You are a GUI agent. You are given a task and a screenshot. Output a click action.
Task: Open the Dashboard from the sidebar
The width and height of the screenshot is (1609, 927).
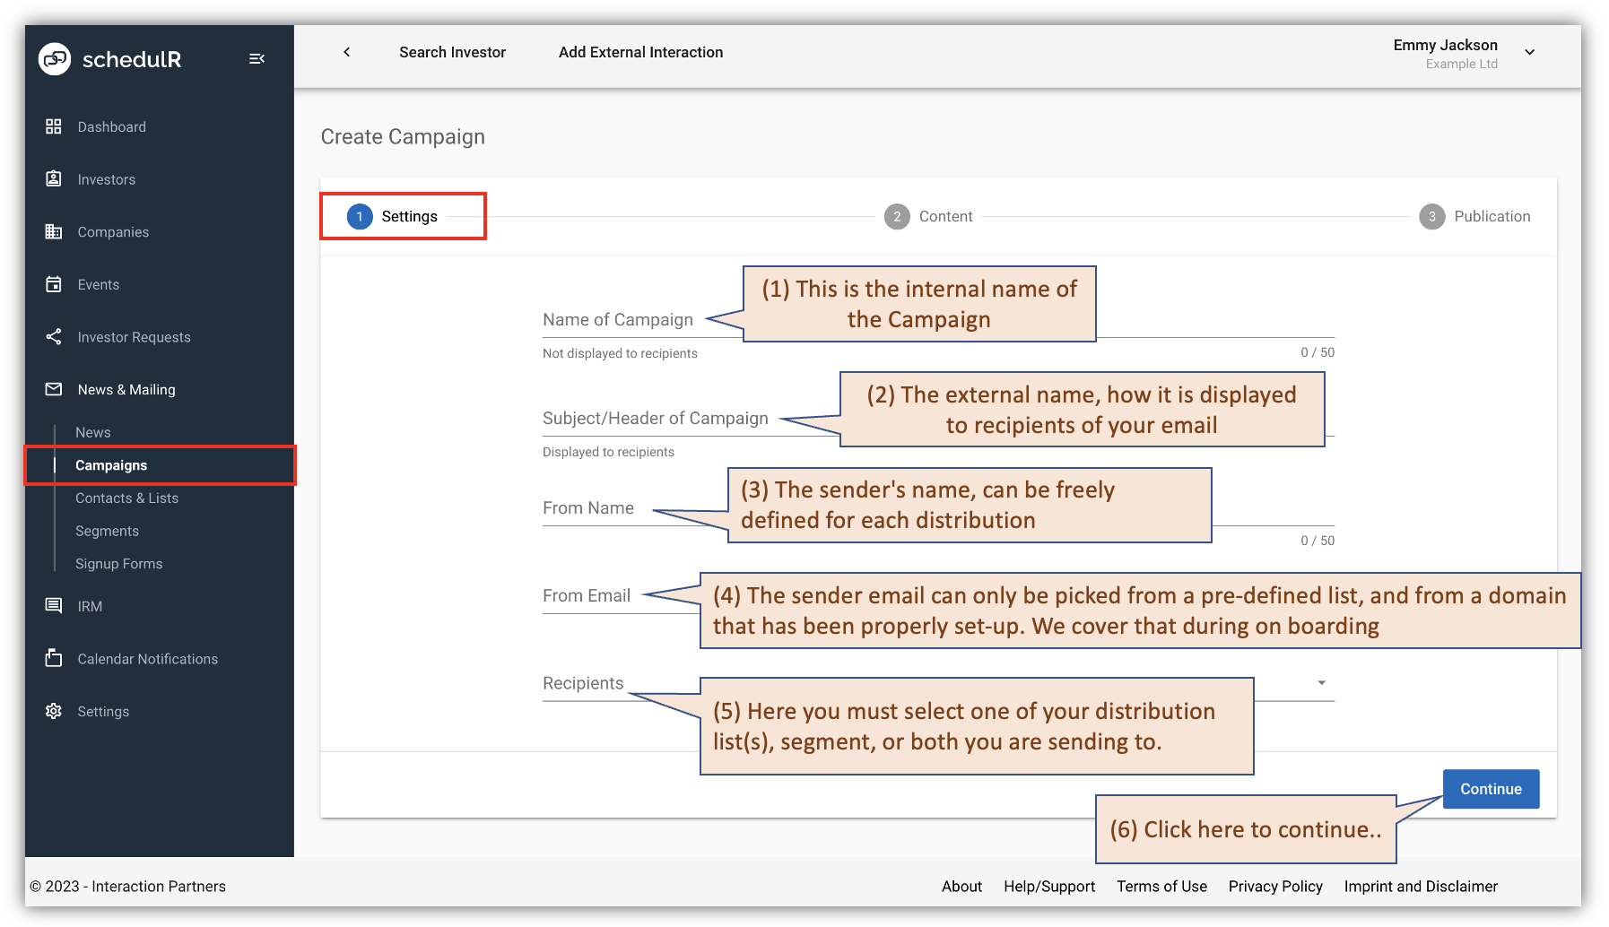tap(55, 126)
